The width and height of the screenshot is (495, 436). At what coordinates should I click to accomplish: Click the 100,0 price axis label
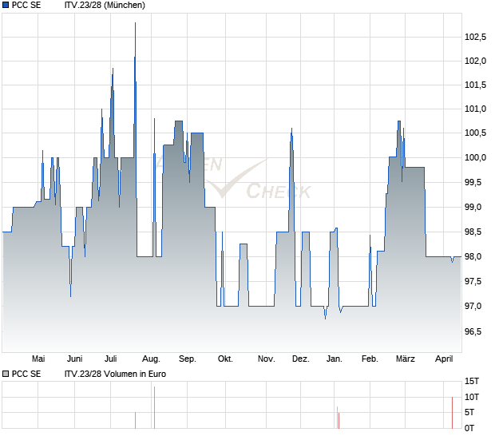coord(476,157)
